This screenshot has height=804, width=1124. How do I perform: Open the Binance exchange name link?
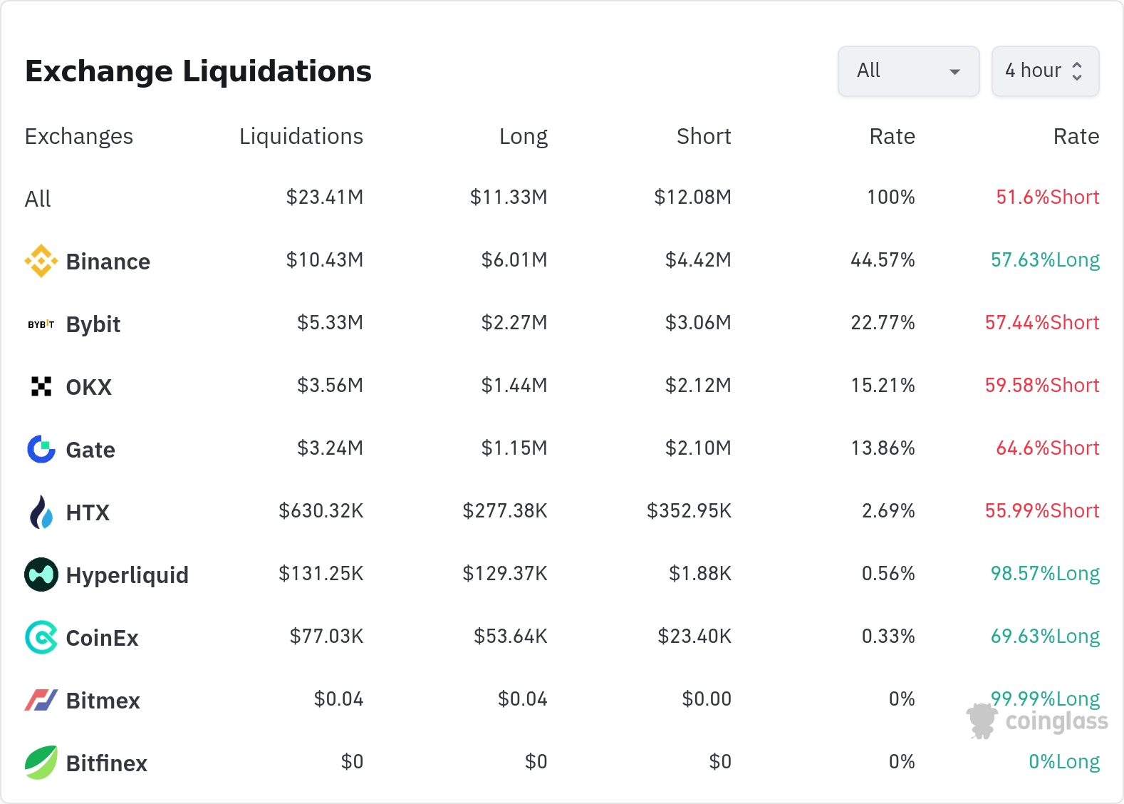[108, 262]
